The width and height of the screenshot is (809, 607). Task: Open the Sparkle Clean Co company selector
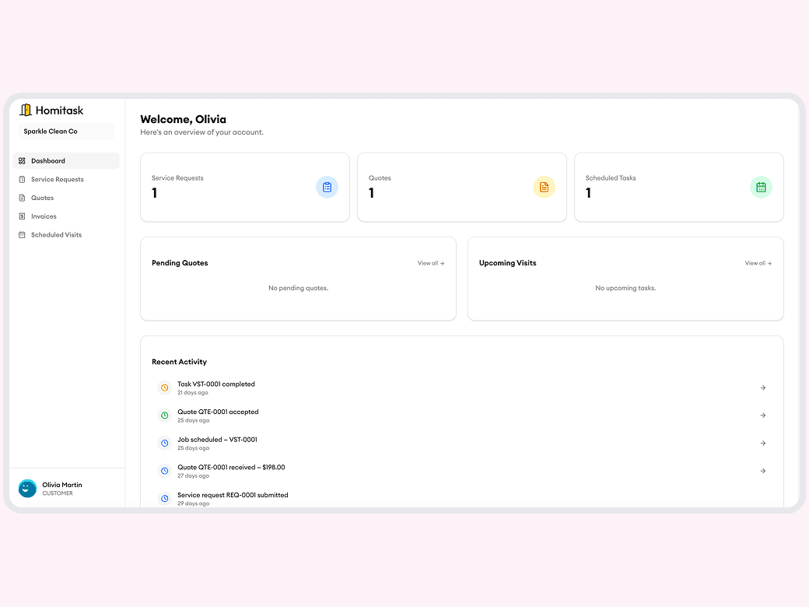(66, 132)
